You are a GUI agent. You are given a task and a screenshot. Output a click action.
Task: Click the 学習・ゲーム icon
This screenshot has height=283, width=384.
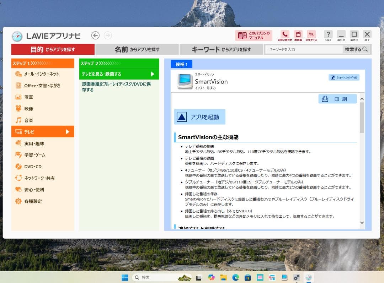click(x=18, y=155)
